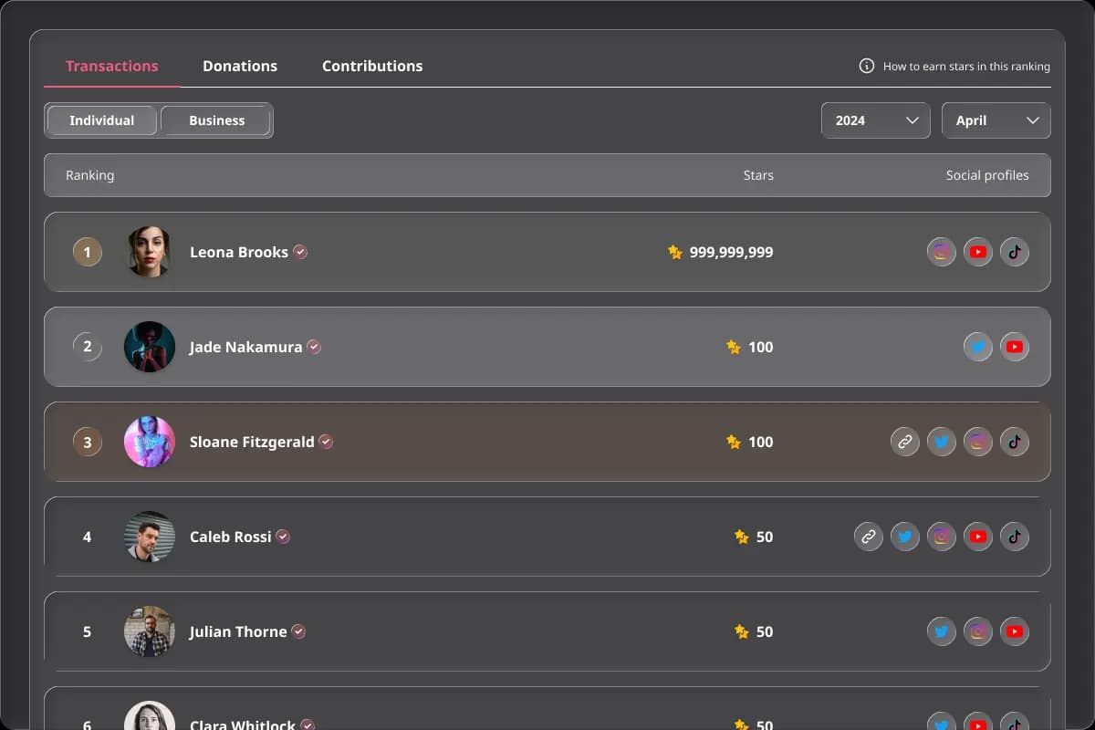Switch ranking to Individual

[x=101, y=120]
